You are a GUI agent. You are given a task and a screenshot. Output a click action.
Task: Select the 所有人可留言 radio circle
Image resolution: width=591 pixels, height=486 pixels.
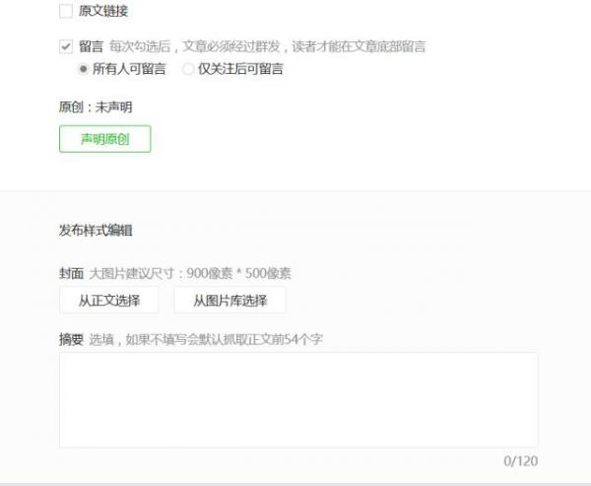point(83,69)
